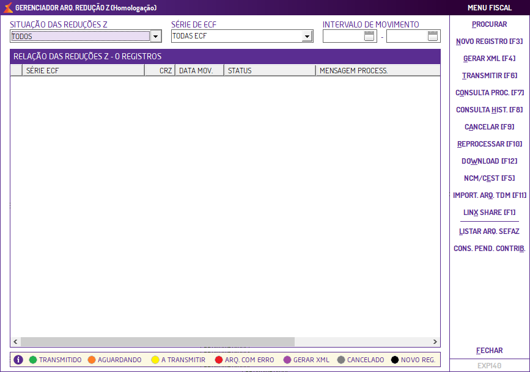Viewport: 530px width, 372px height.
Task: Click the red Arq. com Erro dot
Action: 219,360
